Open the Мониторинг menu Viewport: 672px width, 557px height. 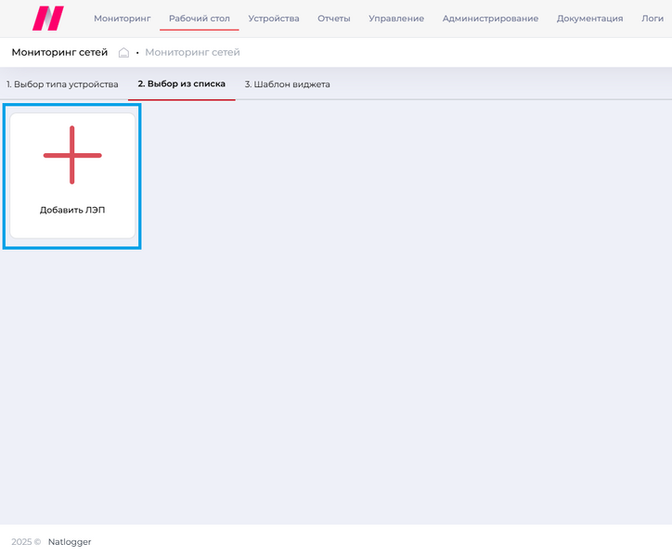click(x=123, y=19)
